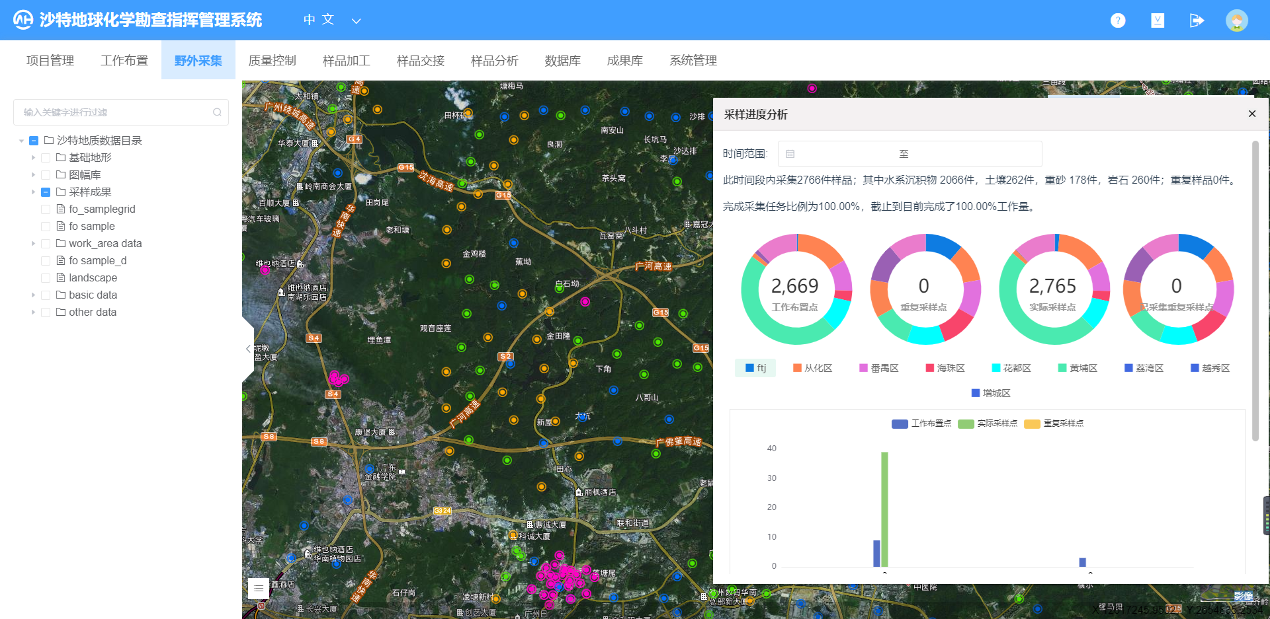
Task: Toggle the 采样成果 folder checkbox
Action: coord(46,192)
